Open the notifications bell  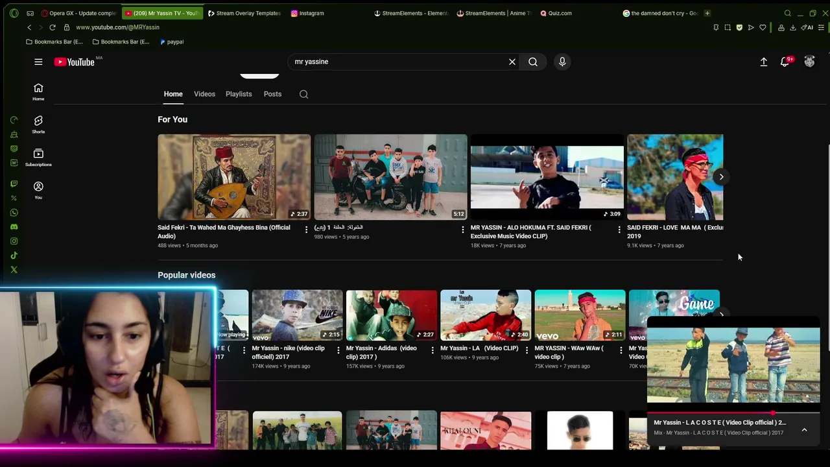[785, 62]
